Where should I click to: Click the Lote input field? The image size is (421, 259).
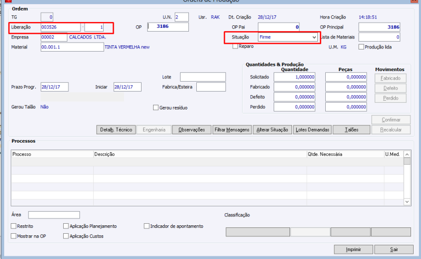[x=203, y=77]
